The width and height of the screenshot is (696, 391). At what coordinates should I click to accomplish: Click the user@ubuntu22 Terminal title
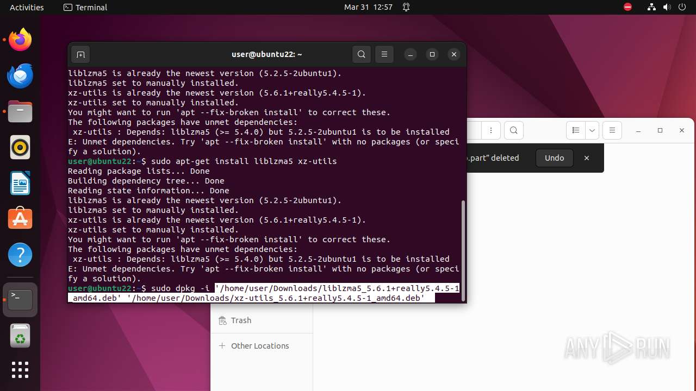tap(266, 54)
